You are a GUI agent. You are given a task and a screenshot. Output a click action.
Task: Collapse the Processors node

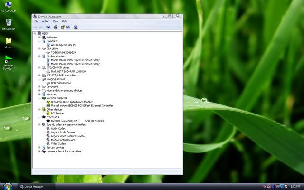click(x=39, y=117)
